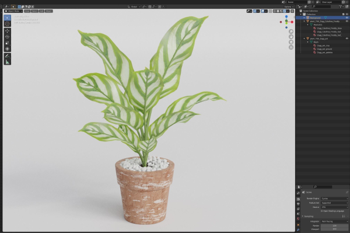Adjust the Render samples value field
The image size is (350, 233).
334,225
